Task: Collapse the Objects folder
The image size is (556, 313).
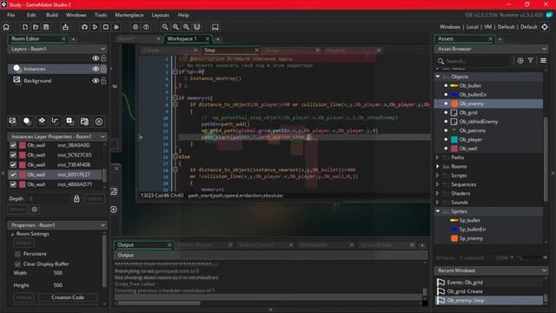Action: click(x=438, y=77)
